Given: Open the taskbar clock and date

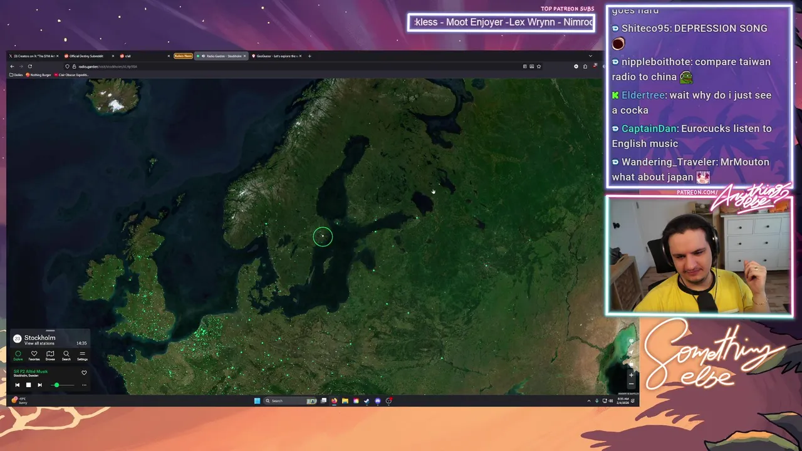Looking at the screenshot, I should (x=623, y=401).
